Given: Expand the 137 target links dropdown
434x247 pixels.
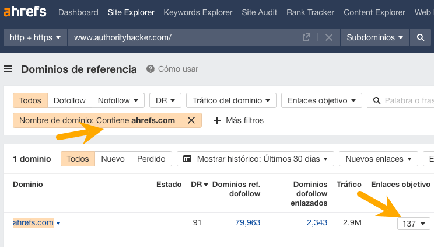Looking at the screenshot, I should click(x=414, y=224).
